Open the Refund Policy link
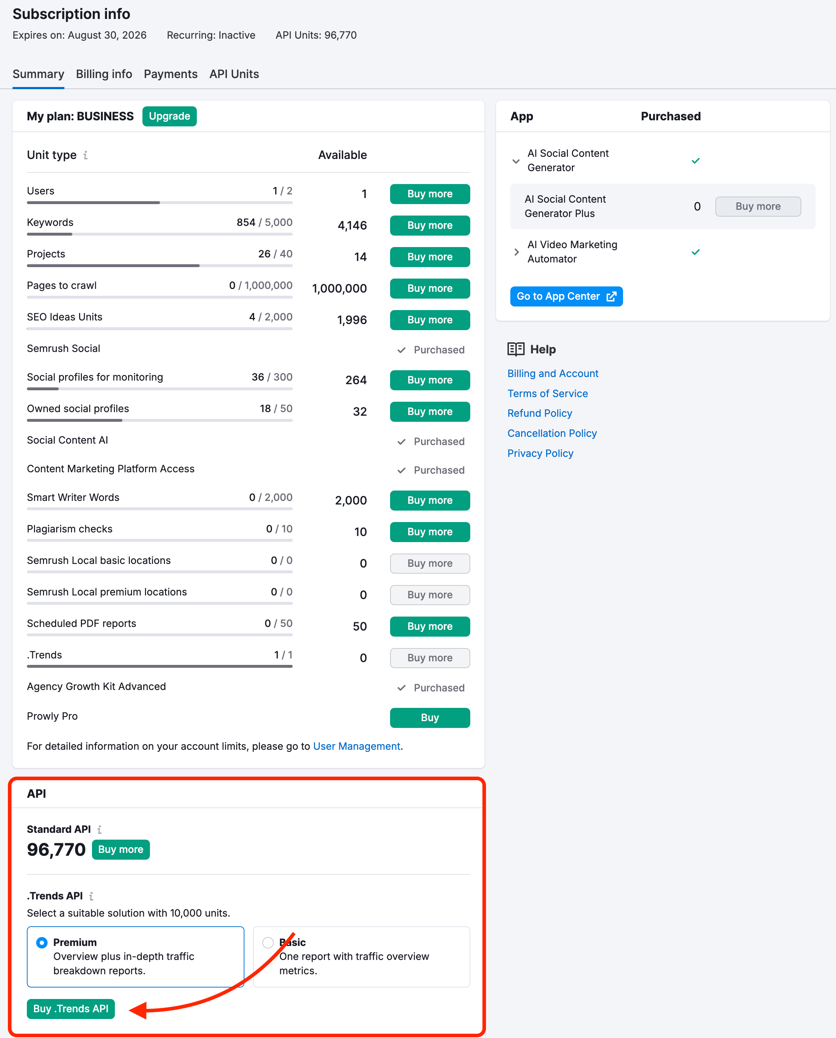The width and height of the screenshot is (836, 1038). (x=539, y=413)
